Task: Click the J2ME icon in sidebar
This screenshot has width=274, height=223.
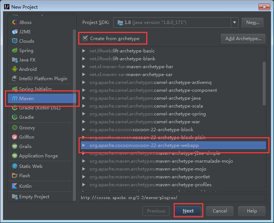Action: point(15,32)
